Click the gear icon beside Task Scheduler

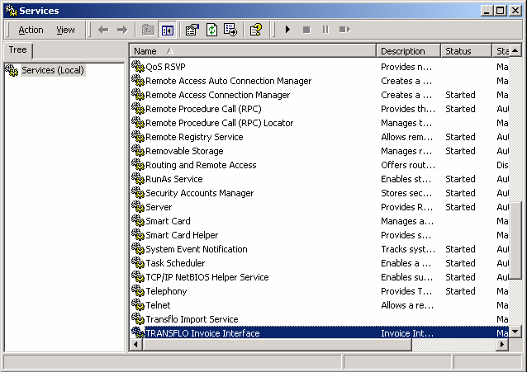point(137,262)
